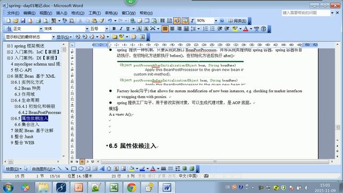Open the 自选图形(U) AutoShapes menu
The image size is (343, 193).
[43, 169]
